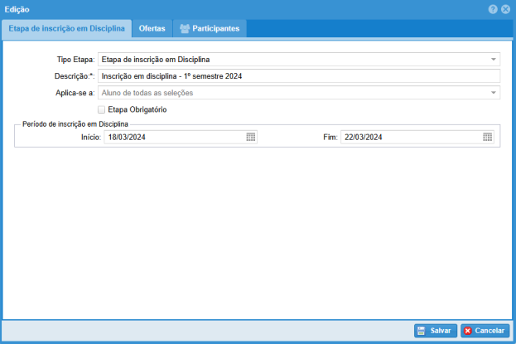Click the people icon on Participantes tab
The image size is (516, 344).
185,28
